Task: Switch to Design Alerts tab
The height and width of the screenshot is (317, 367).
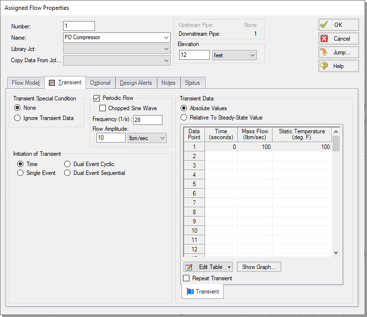Action: [136, 83]
